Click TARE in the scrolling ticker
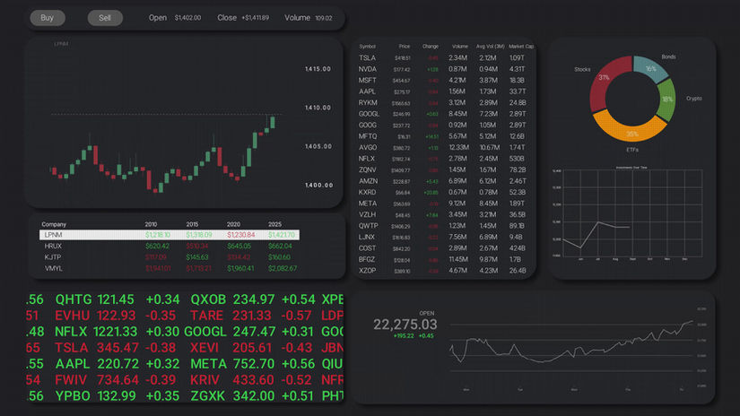The width and height of the screenshot is (740, 416). 206,316
